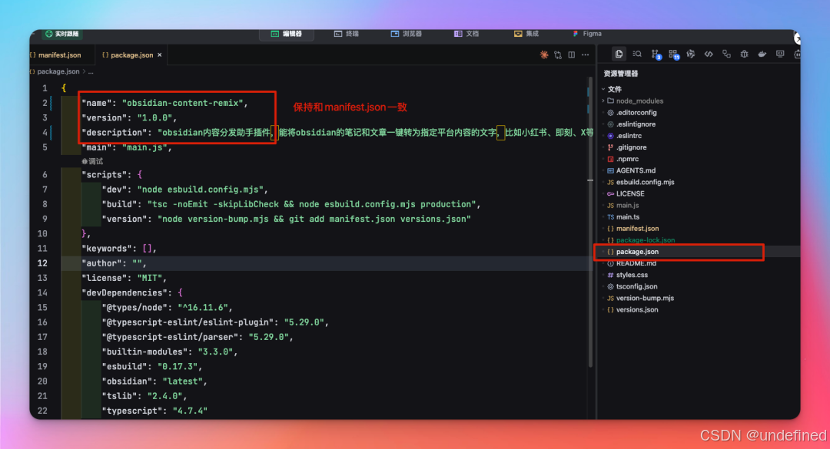Open .npmrc in the file tree
Image resolution: width=830 pixels, height=449 pixels.
(627, 159)
